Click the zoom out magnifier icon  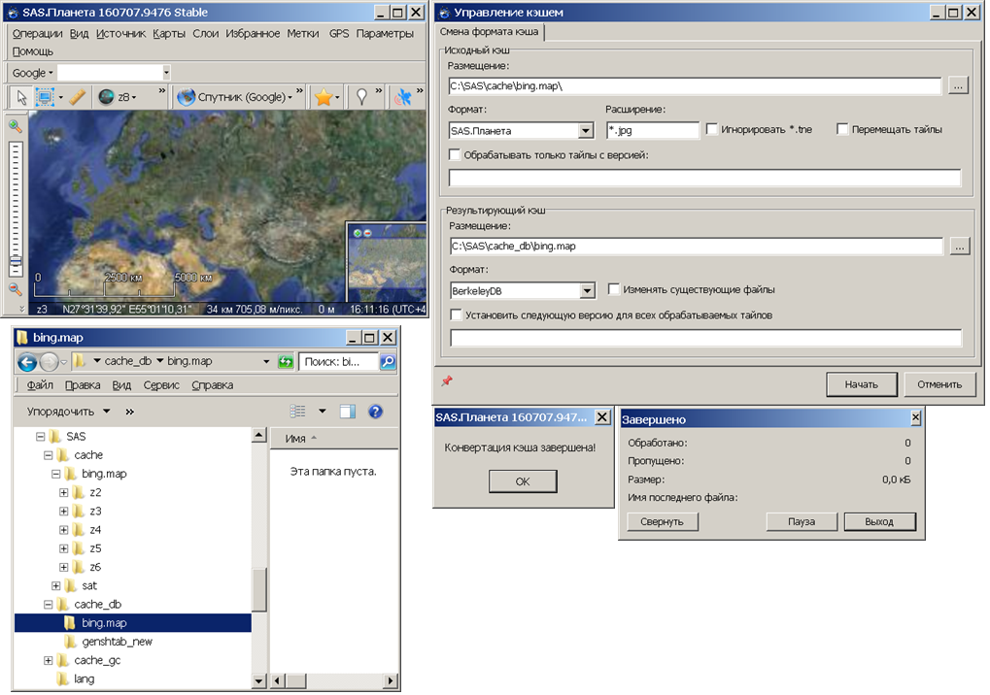pyautogui.click(x=16, y=289)
